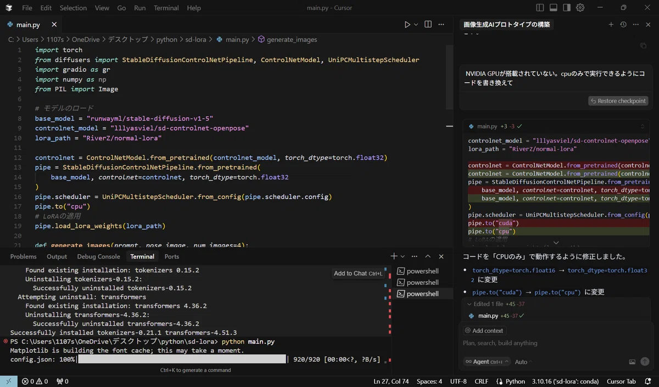Switch to the Problems panel tab
Viewport: 659px width, 387px height.
click(x=24, y=256)
